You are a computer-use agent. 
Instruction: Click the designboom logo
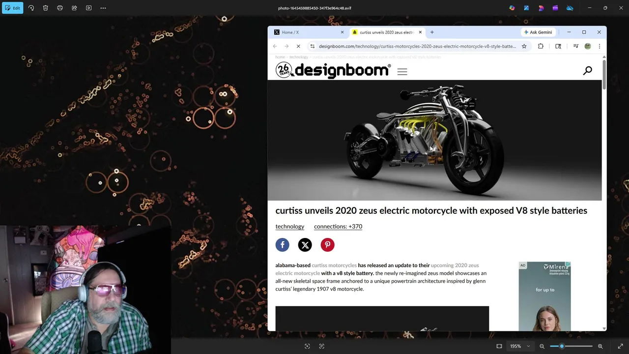pyautogui.click(x=333, y=70)
